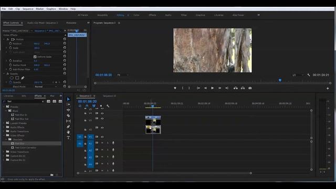Select the Selection tool arrow
Screen dimensions: 336x189
(x=68, y=99)
